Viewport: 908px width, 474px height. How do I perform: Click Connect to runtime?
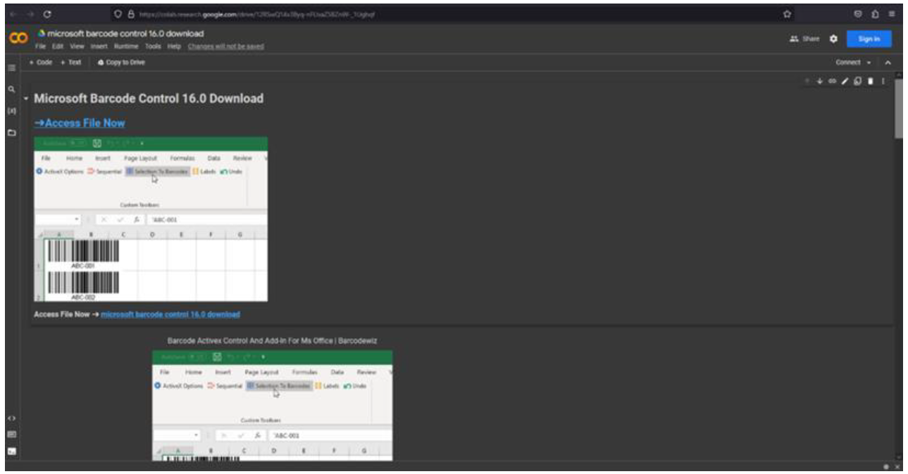pos(848,63)
